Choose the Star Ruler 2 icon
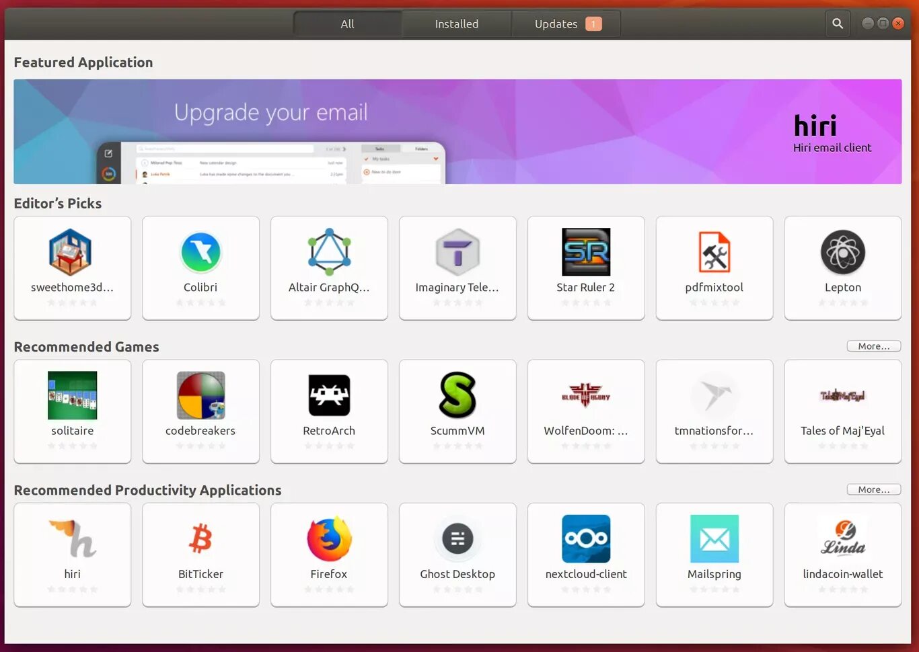This screenshot has width=919, height=652. pyautogui.click(x=586, y=252)
